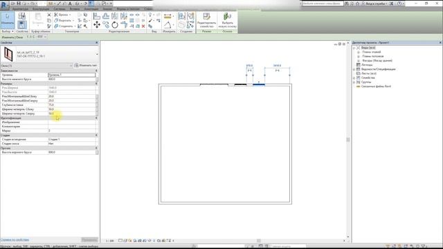Click the Изменить тип (Edit Type) button
The width and height of the screenshot is (443, 249).
[86, 66]
